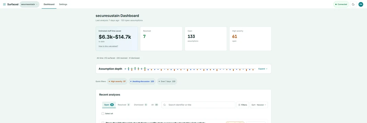Select the Open analyses tab

coord(109,105)
